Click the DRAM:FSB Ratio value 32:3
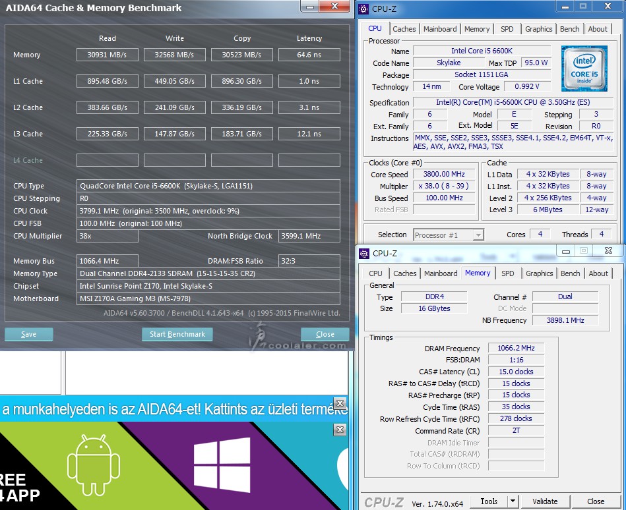The width and height of the screenshot is (626, 510). pos(309,261)
